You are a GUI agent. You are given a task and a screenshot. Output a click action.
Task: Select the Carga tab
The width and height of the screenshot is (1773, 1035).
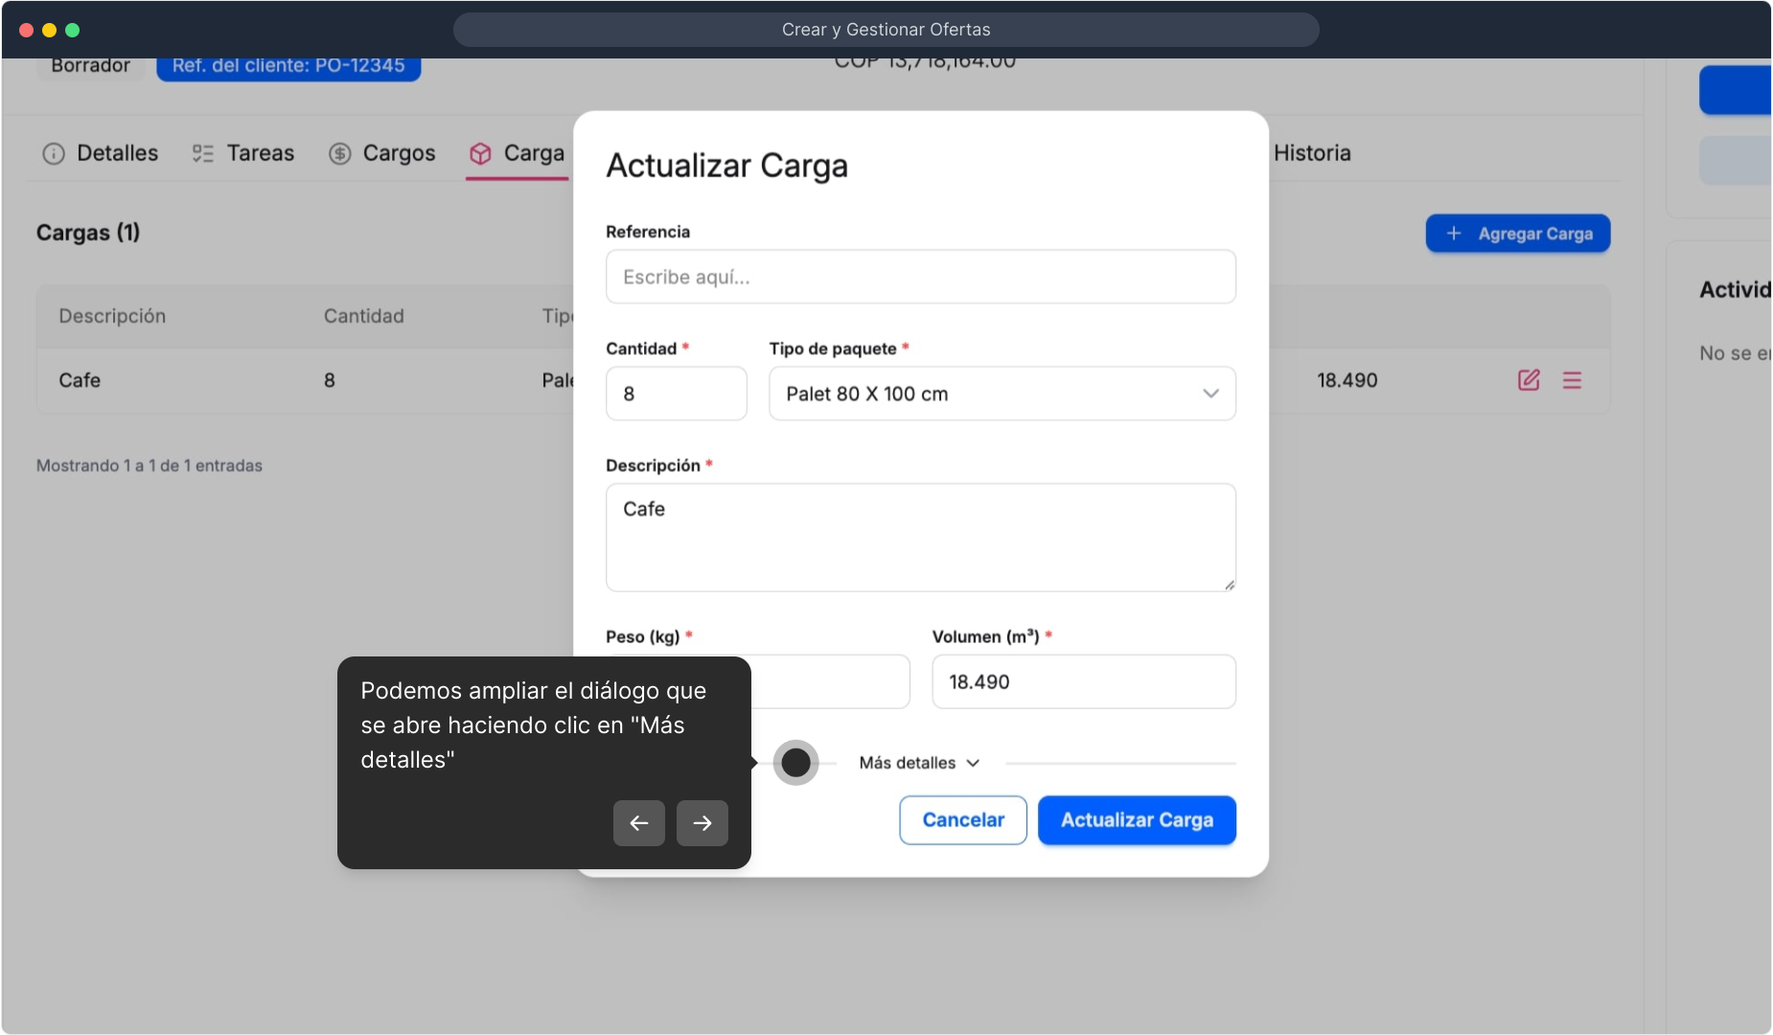(518, 153)
